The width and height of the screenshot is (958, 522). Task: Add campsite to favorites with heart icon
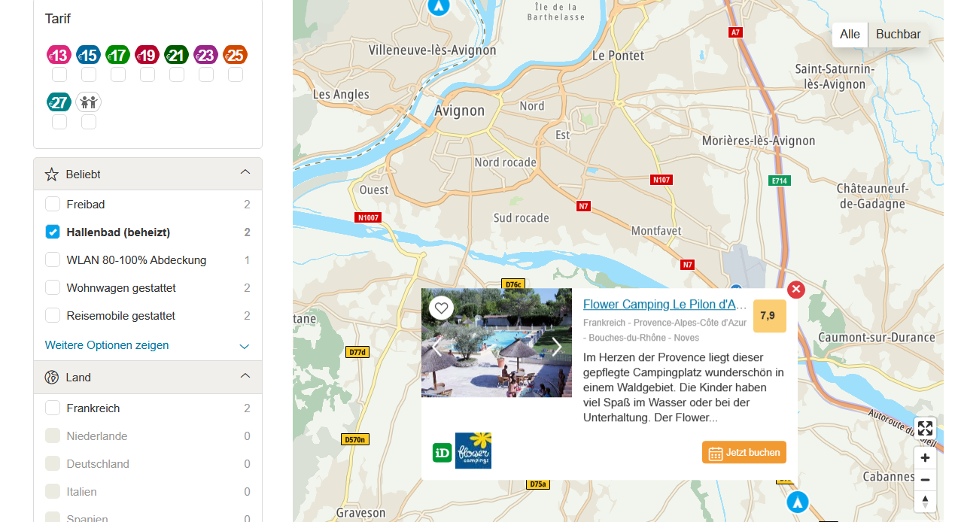pyautogui.click(x=442, y=308)
